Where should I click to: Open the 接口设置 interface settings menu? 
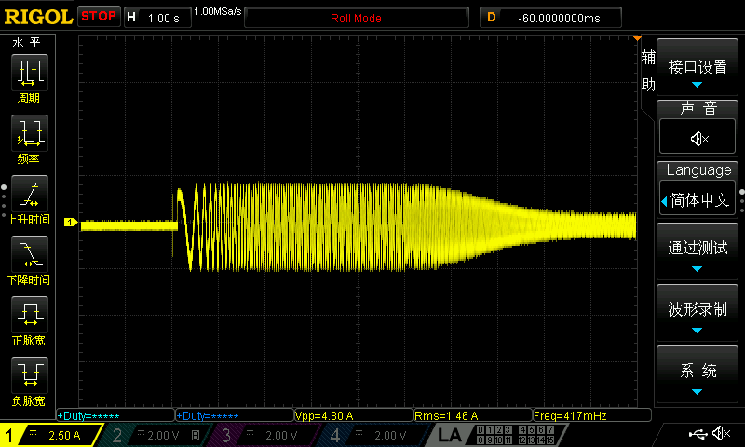[697, 67]
